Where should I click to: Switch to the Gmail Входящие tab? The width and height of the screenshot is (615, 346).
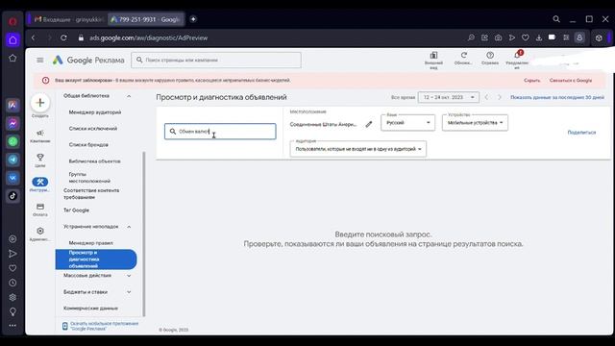[68, 19]
